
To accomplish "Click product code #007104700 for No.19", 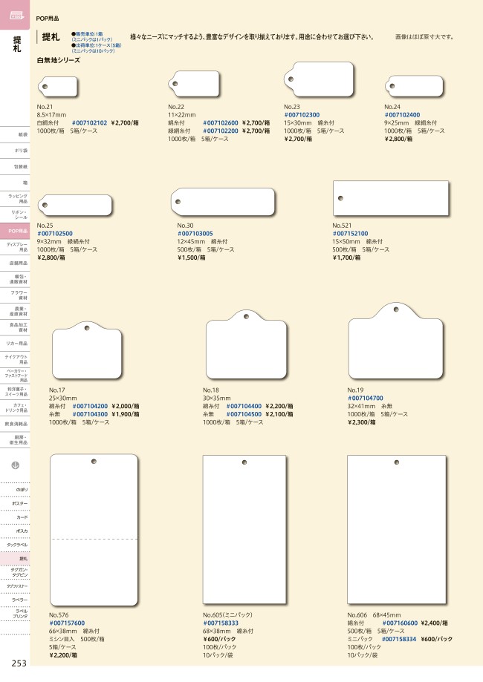I will pos(367,399).
